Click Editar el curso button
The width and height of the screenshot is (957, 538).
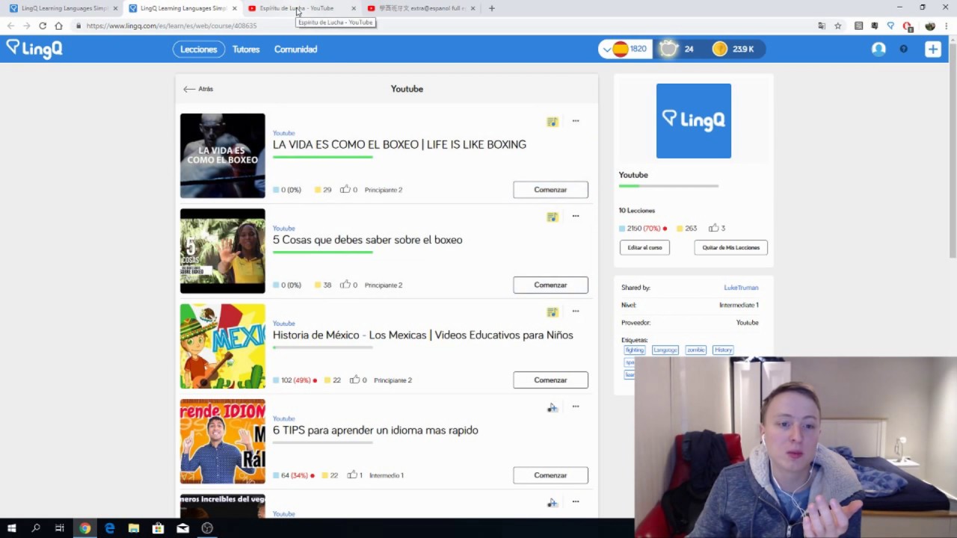click(644, 247)
